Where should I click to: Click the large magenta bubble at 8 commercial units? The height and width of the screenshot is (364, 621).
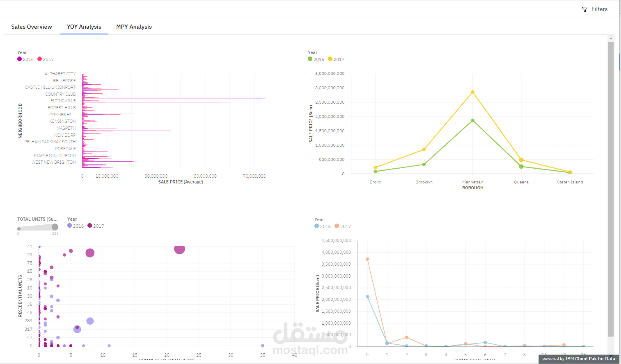tap(90, 253)
